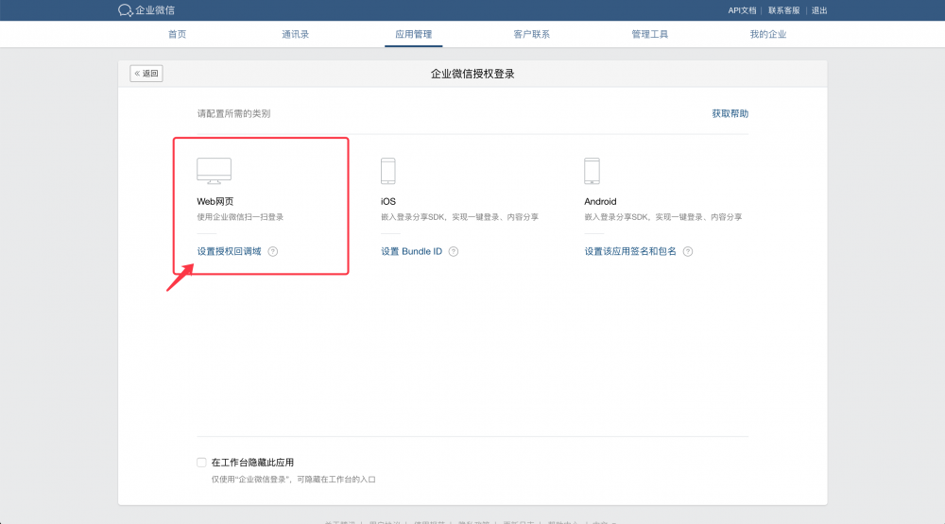Click the Android phone icon
The width and height of the screenshot is (945, 524).
coord(592,171)
